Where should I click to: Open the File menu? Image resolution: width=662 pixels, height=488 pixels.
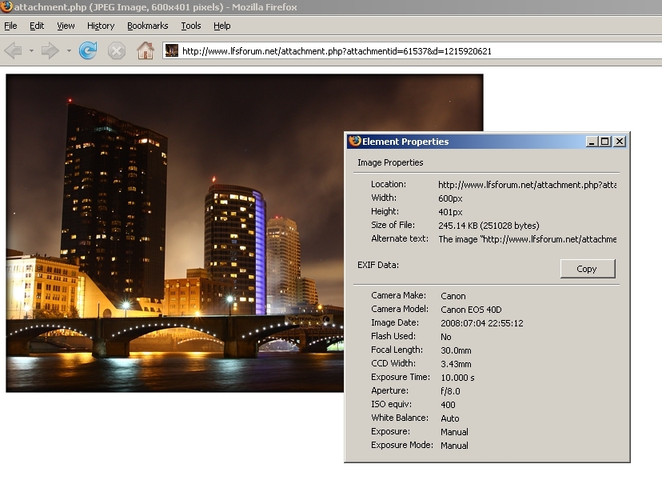10,26
